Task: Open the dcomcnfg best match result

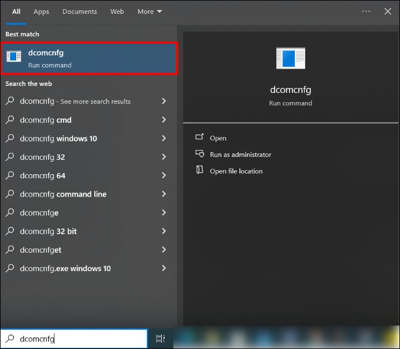Action: pyautogui.click(x=89, y=58)
